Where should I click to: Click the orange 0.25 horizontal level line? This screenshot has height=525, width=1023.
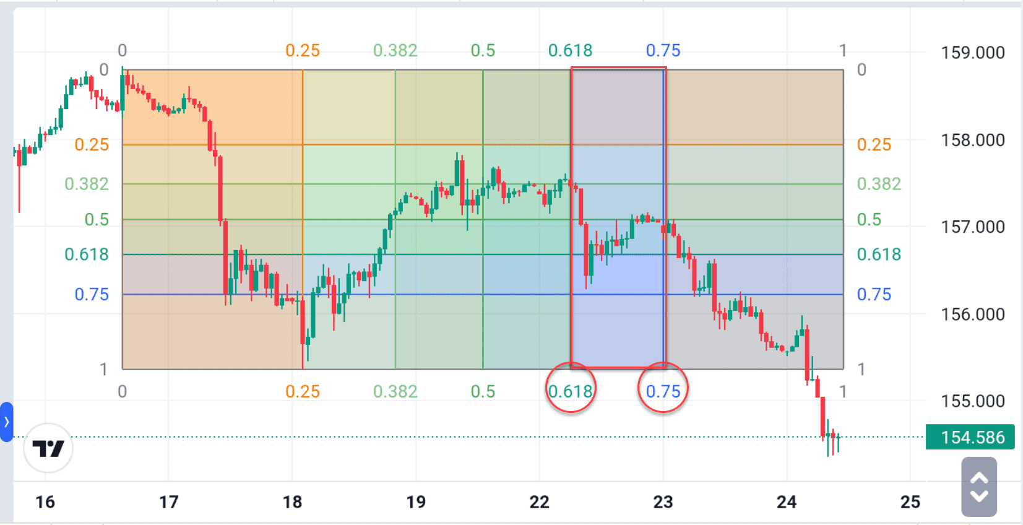point(483,145)
